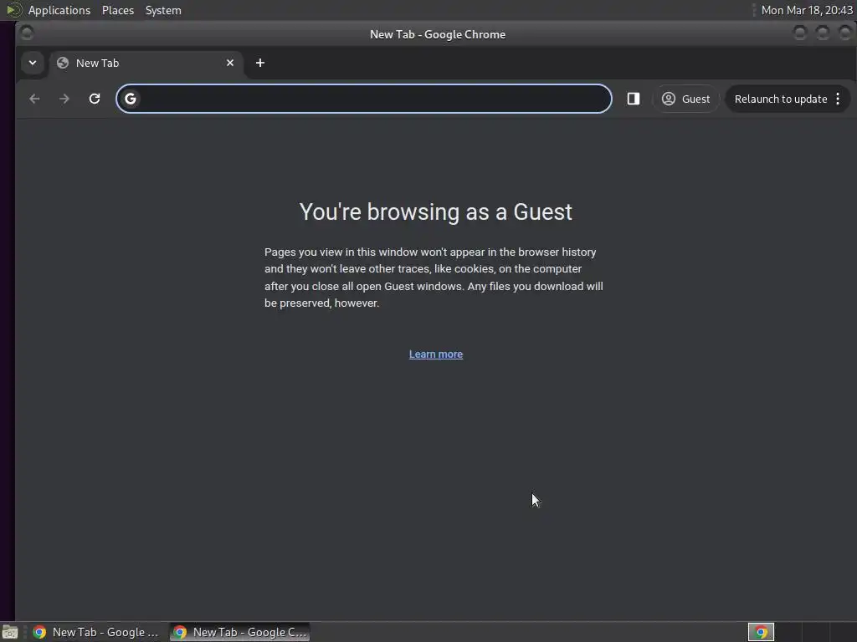Screen dimensions: 857x642
Task: Close the New Tab tab
Action: click(230, 63)
